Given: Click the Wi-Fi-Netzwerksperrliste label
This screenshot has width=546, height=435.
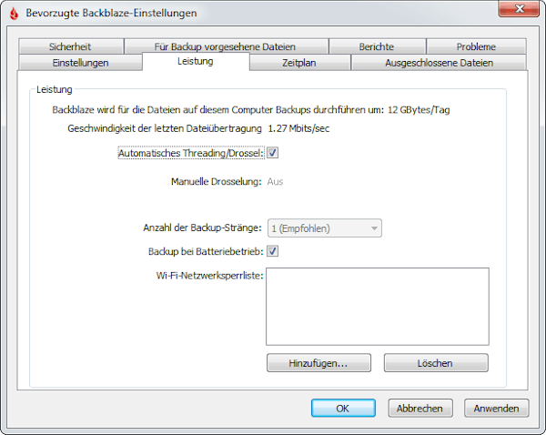Looking at the screenshot, I should [210, 276].
